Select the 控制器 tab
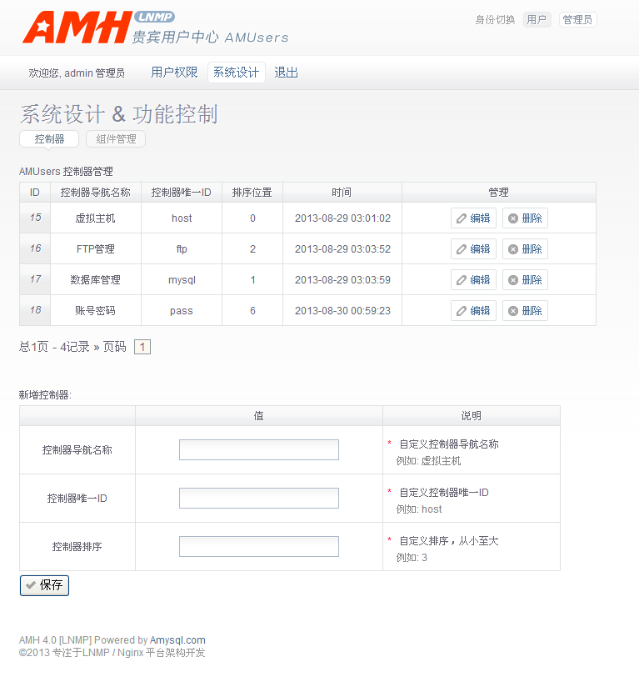The width and height of the screenshot is (639, 692). coord(49,139)
